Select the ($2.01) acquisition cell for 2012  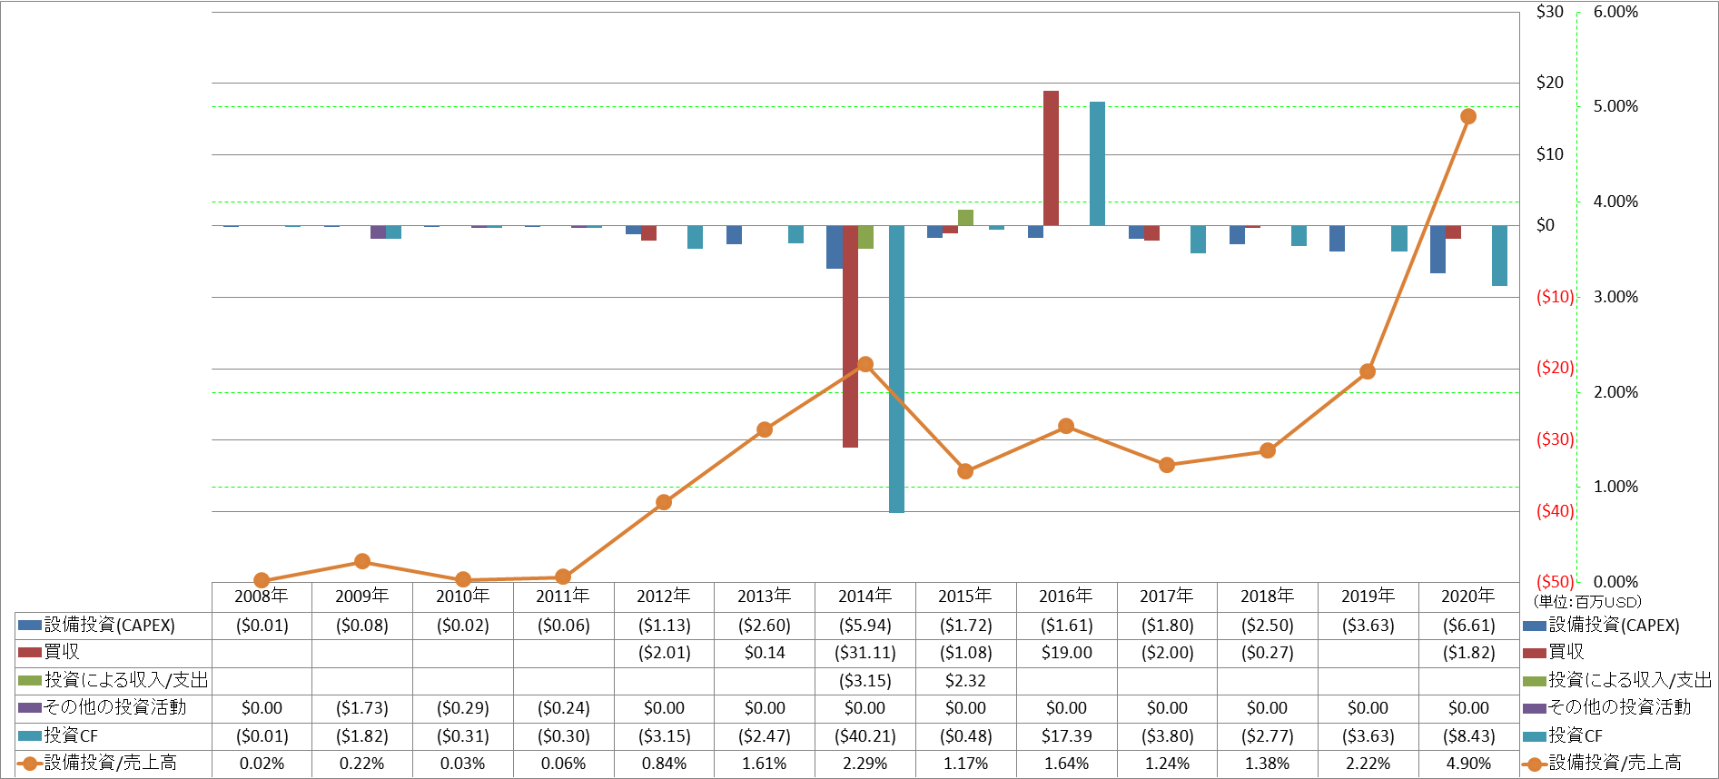[x=664, y=653]
